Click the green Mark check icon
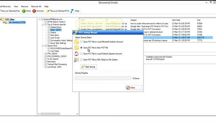Image resolution: width=216 pixels, height=121 pixels. pyautogui.click(x=24, y=11)
